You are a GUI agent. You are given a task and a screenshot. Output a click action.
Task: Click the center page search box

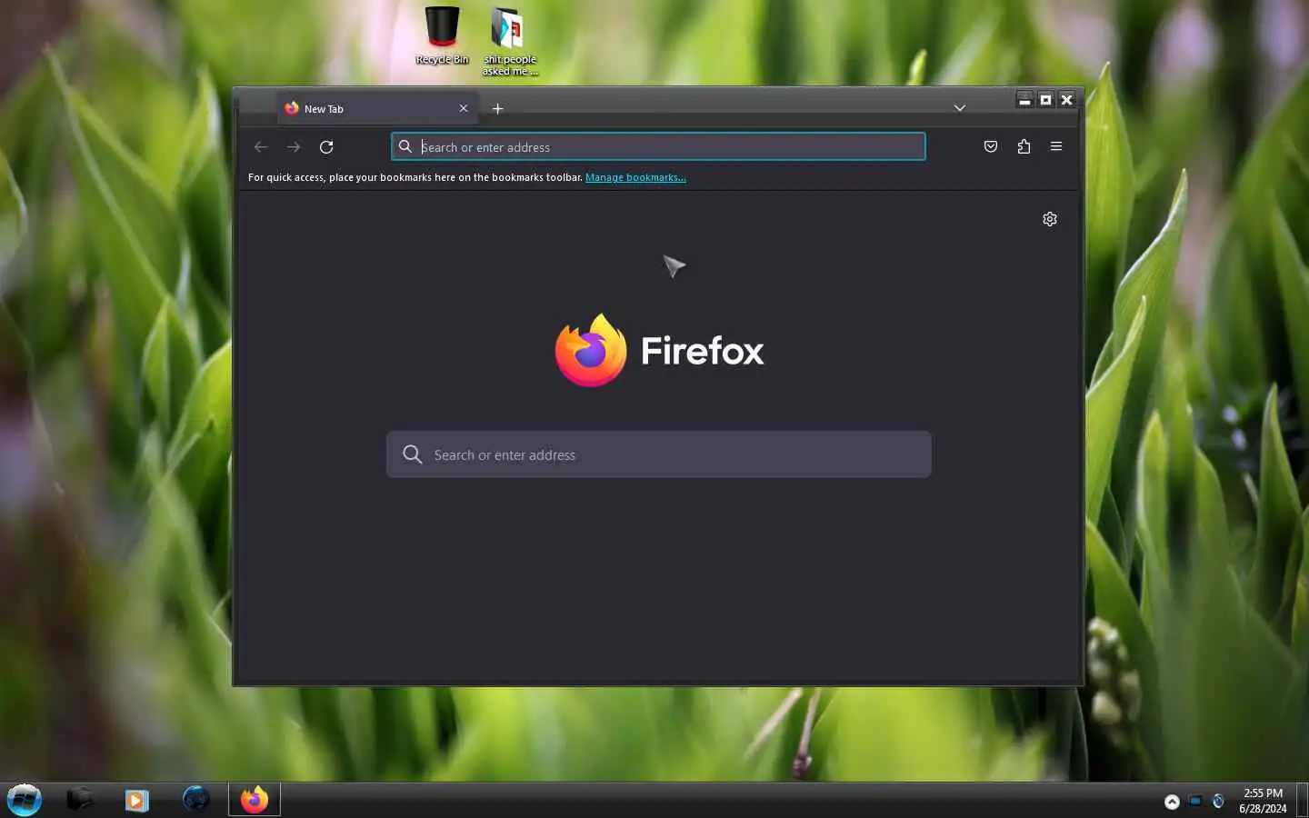coord(658,454)
